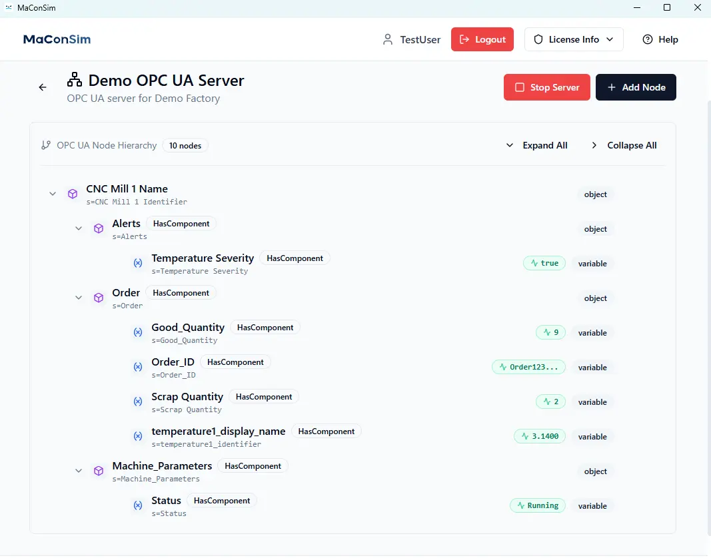Click the TestUser name

(420, 40)
